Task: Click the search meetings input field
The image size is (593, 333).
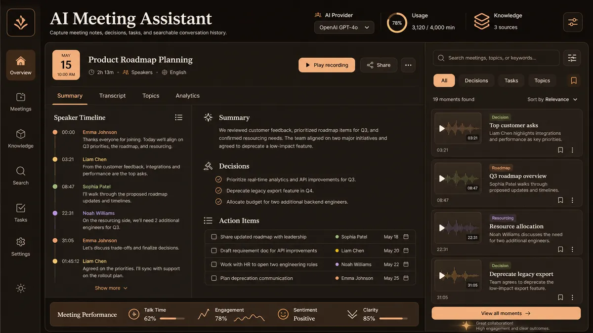Action: point(496,58)
